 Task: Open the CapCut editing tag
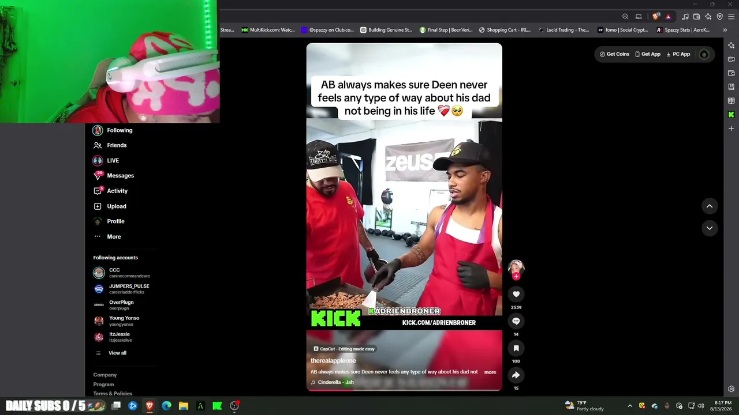tap(344, 349)
